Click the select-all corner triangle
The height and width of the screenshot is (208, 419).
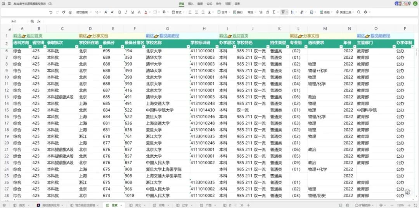[x=9, y=29]
